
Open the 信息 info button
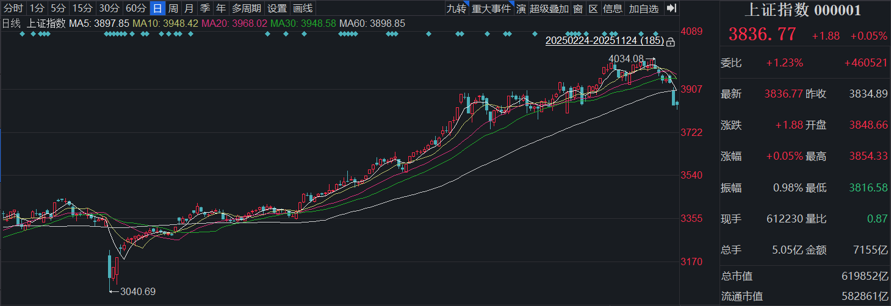(x=613, y=9)
